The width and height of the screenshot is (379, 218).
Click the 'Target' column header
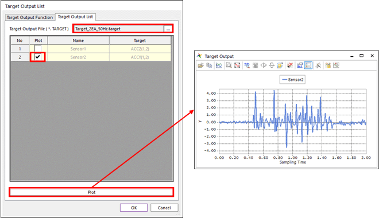point(140,41)
